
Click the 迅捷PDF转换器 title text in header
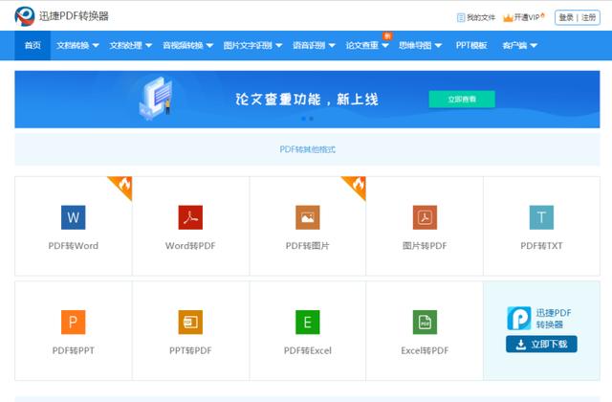point(74,16)
